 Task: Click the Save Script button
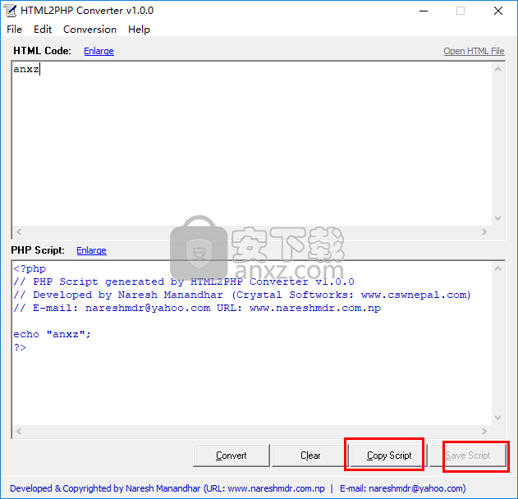tap(468, 456)
